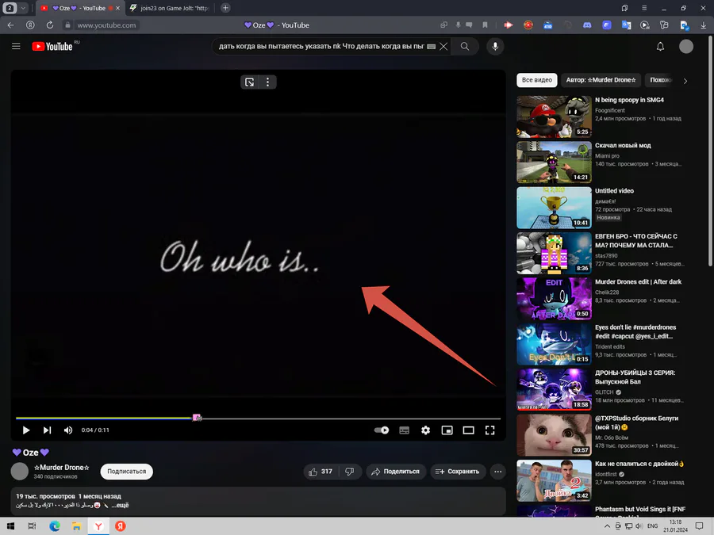Image resolution: width=714 pixels, height=535 pixels.
Task: Open more actions ellipsis beside Сохранить
Action: [x=498, y=472]
